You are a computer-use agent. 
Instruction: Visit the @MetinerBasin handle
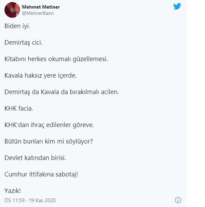(x=38, y=13)
